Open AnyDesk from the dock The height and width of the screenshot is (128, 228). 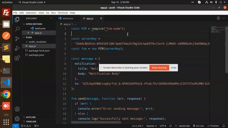pos(6,106)
